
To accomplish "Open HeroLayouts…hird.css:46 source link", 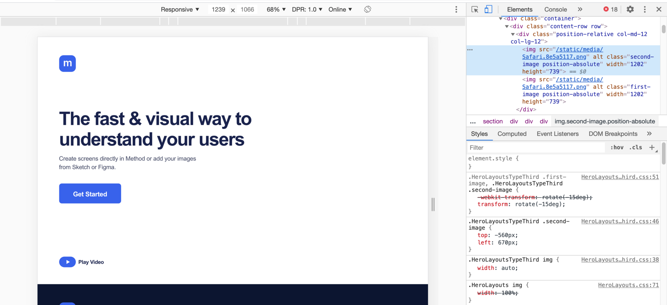I will click(x=620, y=221).
